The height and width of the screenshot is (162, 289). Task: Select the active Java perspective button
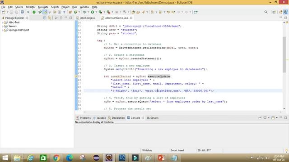[x=286, y=12]
